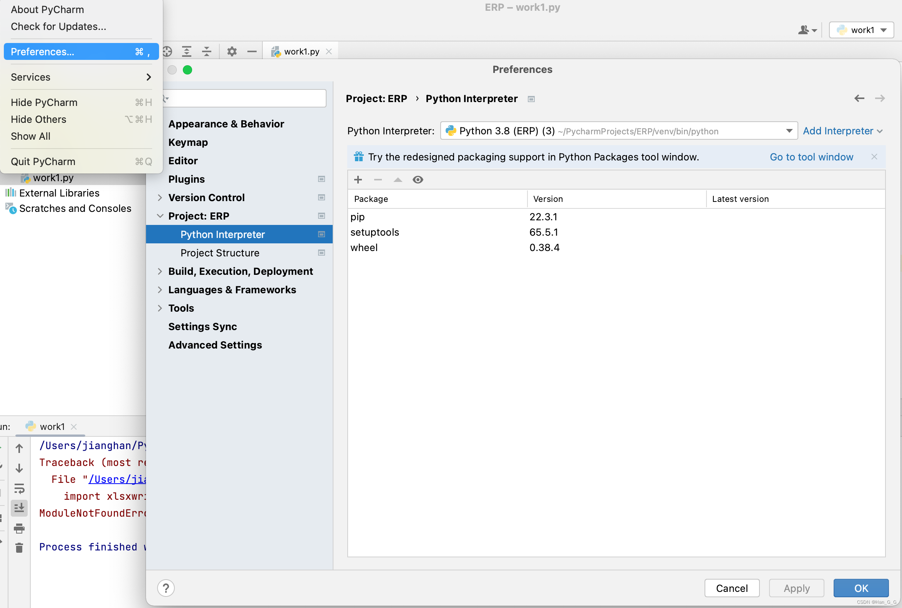The image size is (902, 608).
Task: Click the trash icon to clear output
Action: 19,547
